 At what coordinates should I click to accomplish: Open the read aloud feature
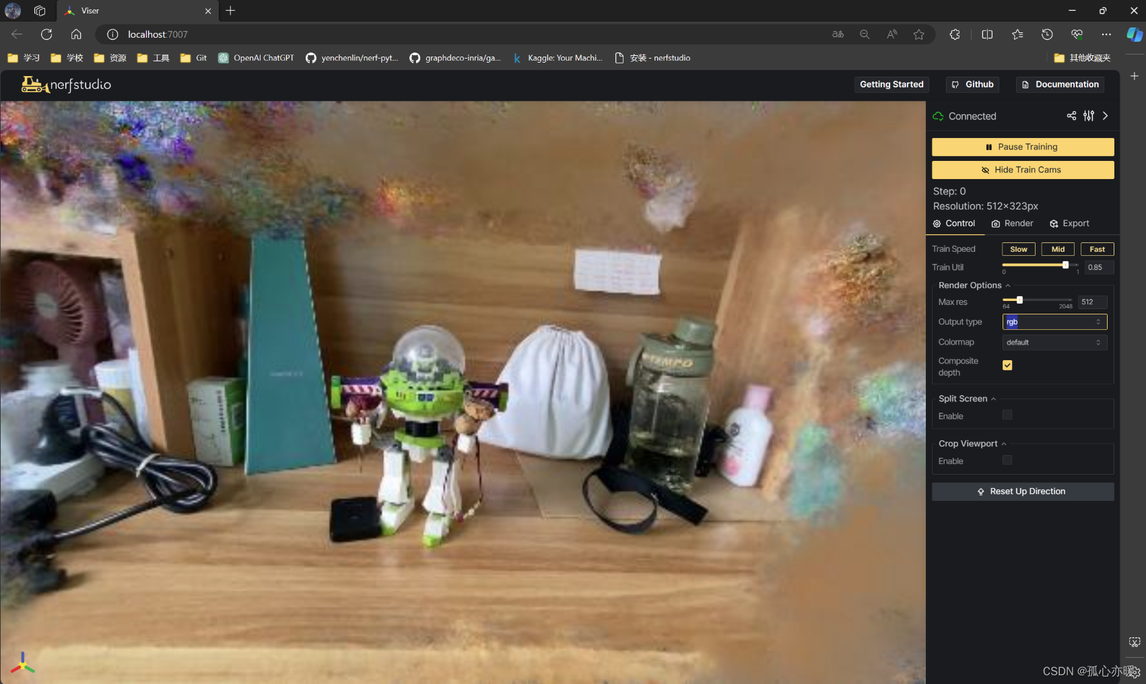pyautogui.click(x=891, y=34)
